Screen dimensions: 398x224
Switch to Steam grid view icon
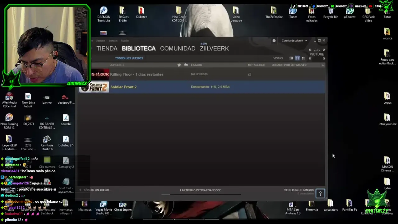pyautogui.click(x=303, y=58)
